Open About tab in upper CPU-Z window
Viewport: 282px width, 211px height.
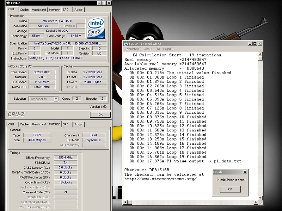pyautogui.click(x=78, y=10)
